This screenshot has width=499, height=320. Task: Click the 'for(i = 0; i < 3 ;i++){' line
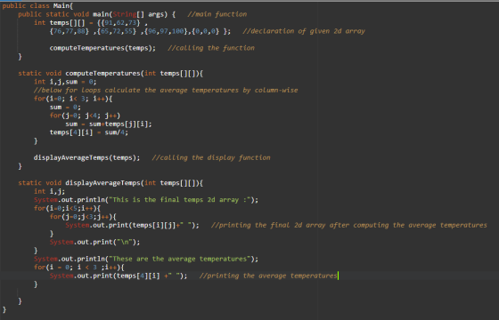pyautogui.click(x=79, y=268)
